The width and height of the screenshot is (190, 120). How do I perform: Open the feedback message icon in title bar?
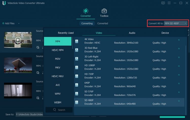pos(163,3)
